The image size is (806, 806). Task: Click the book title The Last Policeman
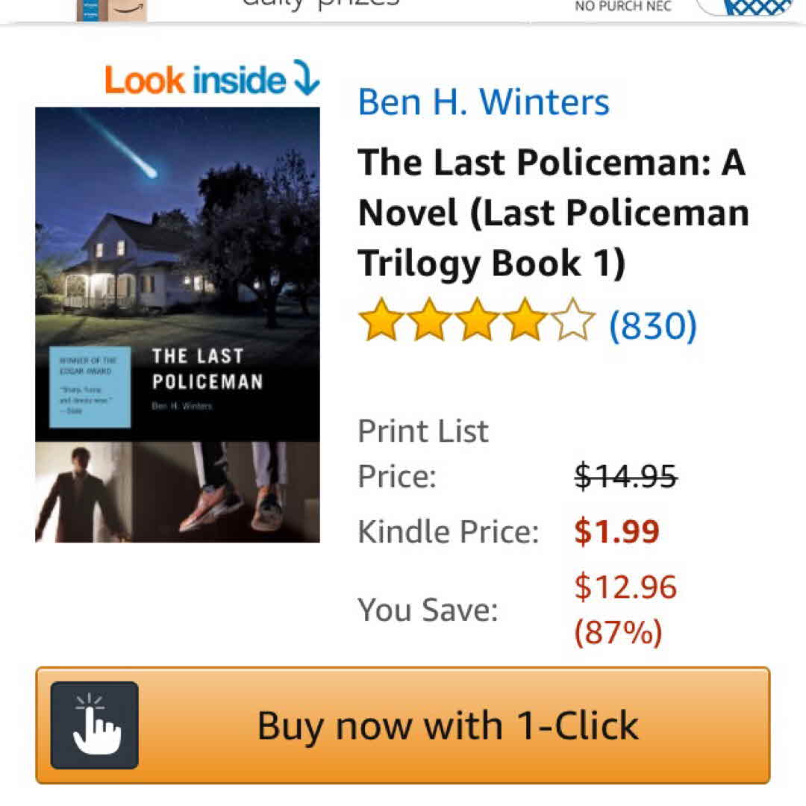[553, 213]
